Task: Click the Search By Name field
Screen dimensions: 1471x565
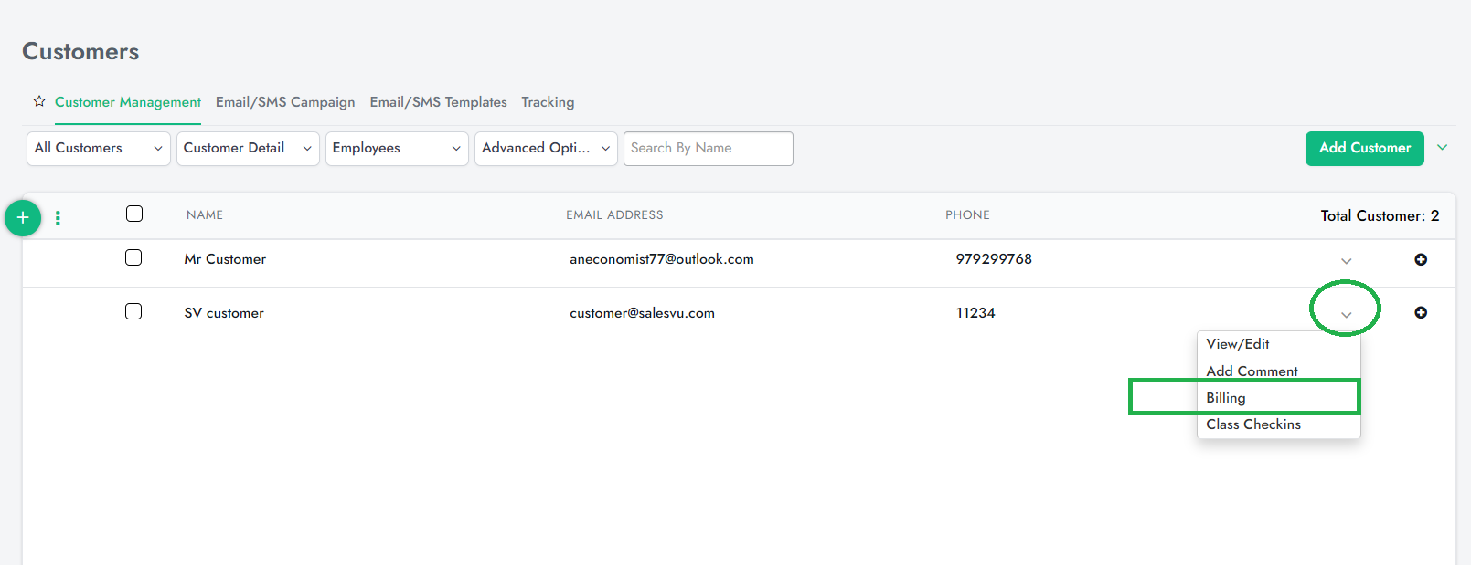Action: [x=708, y=149]
